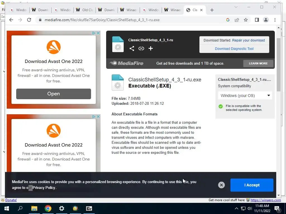The width and height of the screenshot is (286, 214).
Task: Click the page vertical scrollbar thumb
Action: 278,65
